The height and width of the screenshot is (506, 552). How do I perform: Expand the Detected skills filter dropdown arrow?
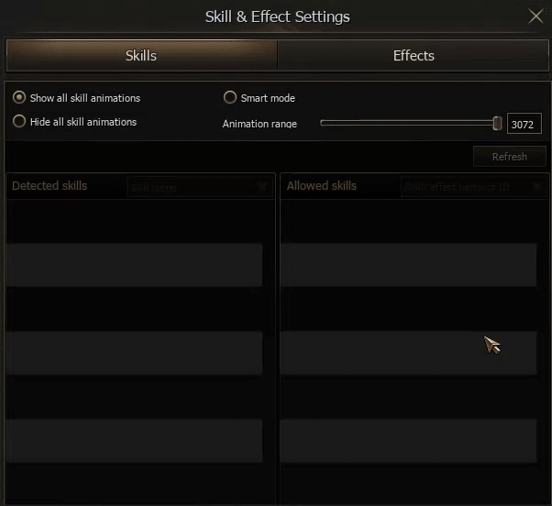coord(262,187)
